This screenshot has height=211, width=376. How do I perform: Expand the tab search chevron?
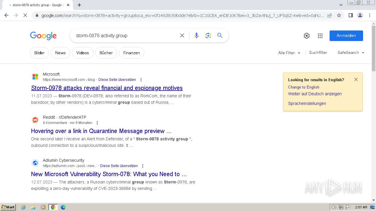pyautogui.click(x=341, y=5)
